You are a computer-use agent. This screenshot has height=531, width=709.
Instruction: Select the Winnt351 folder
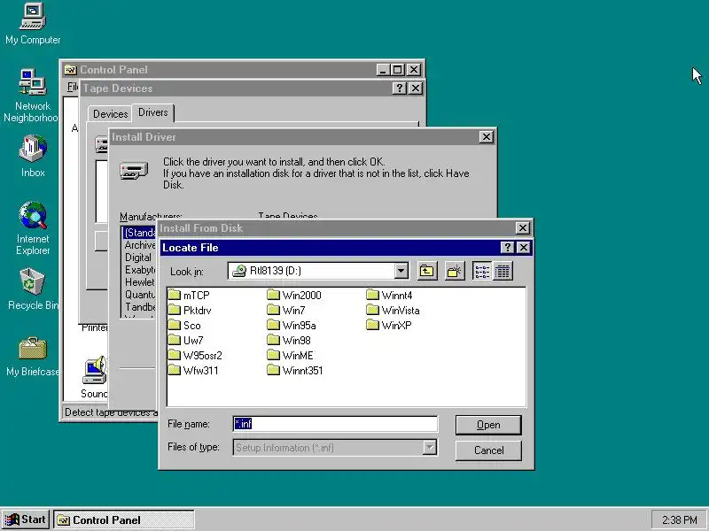point(295,371)
